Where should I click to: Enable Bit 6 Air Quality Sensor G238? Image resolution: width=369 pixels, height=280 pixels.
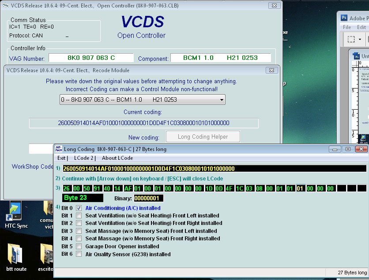79,254
